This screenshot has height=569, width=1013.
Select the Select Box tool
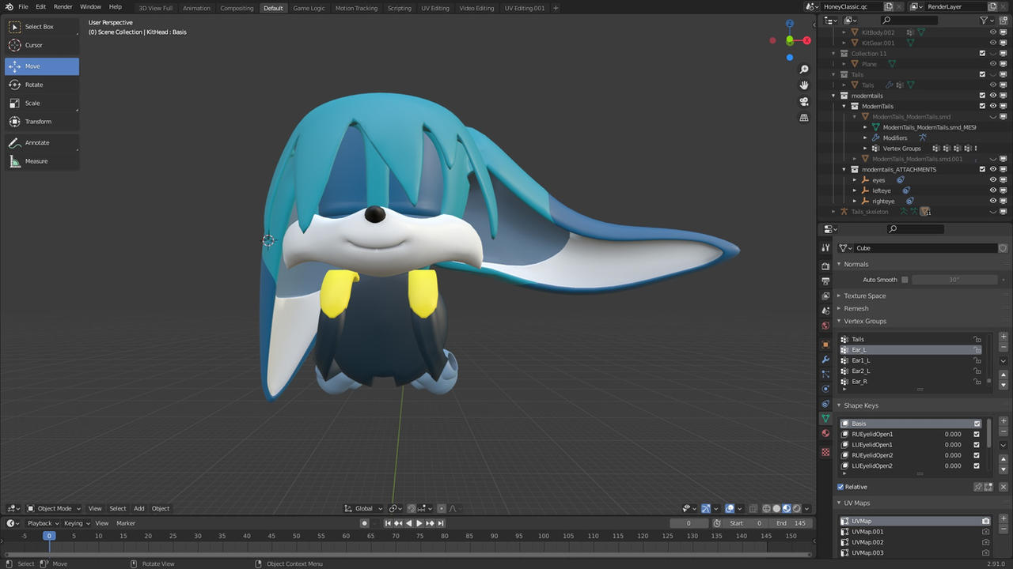[x=42, y=27]
